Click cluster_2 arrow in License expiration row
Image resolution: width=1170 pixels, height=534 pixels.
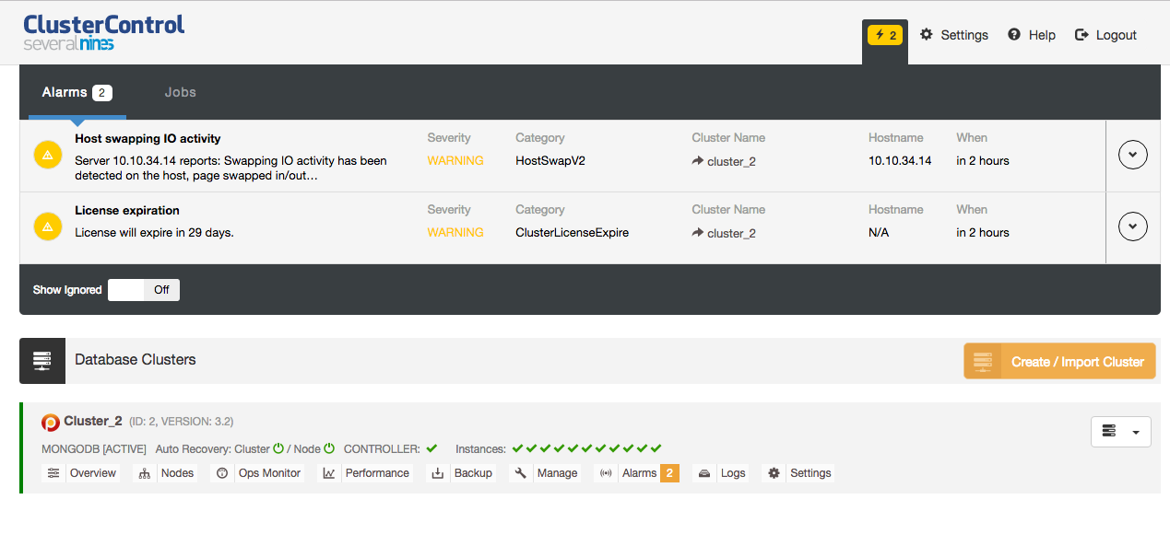coord(698,233)
